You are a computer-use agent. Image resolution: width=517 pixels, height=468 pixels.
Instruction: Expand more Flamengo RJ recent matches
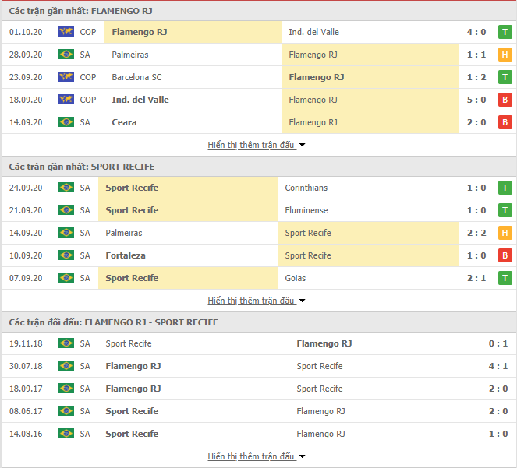point(257,145)
